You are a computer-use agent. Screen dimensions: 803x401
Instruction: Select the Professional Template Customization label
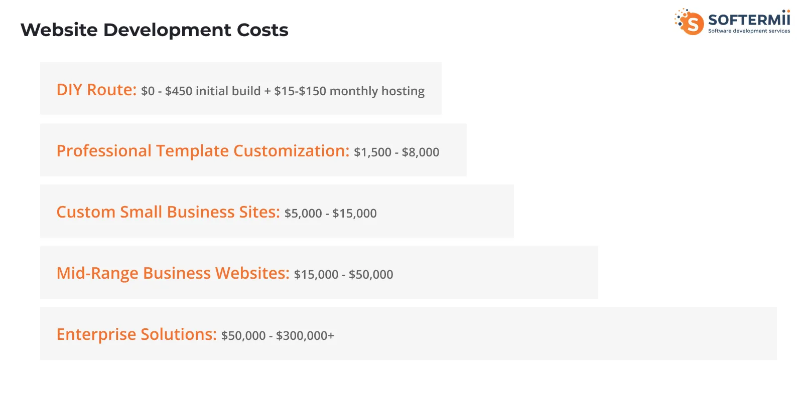(203, 151)
